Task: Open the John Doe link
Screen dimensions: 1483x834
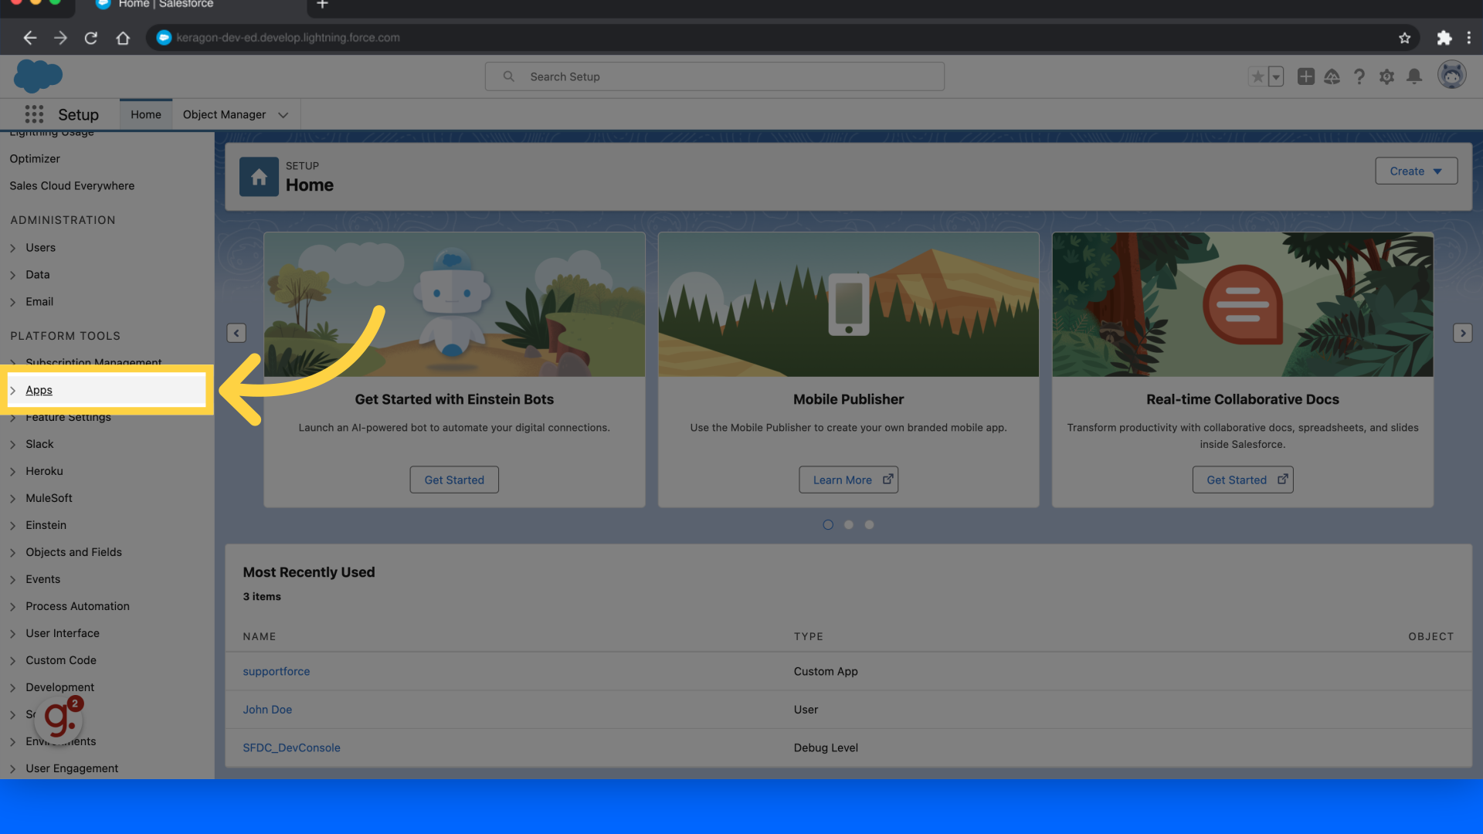Action: tap(267, 710)
